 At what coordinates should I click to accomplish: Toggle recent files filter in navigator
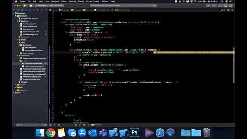coord(44,125)
